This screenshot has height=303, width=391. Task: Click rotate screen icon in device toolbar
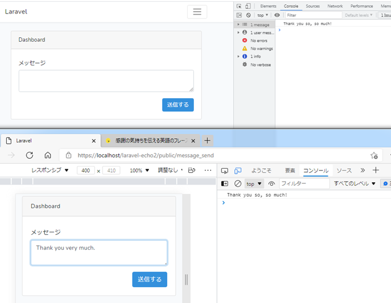coord(192,170)
